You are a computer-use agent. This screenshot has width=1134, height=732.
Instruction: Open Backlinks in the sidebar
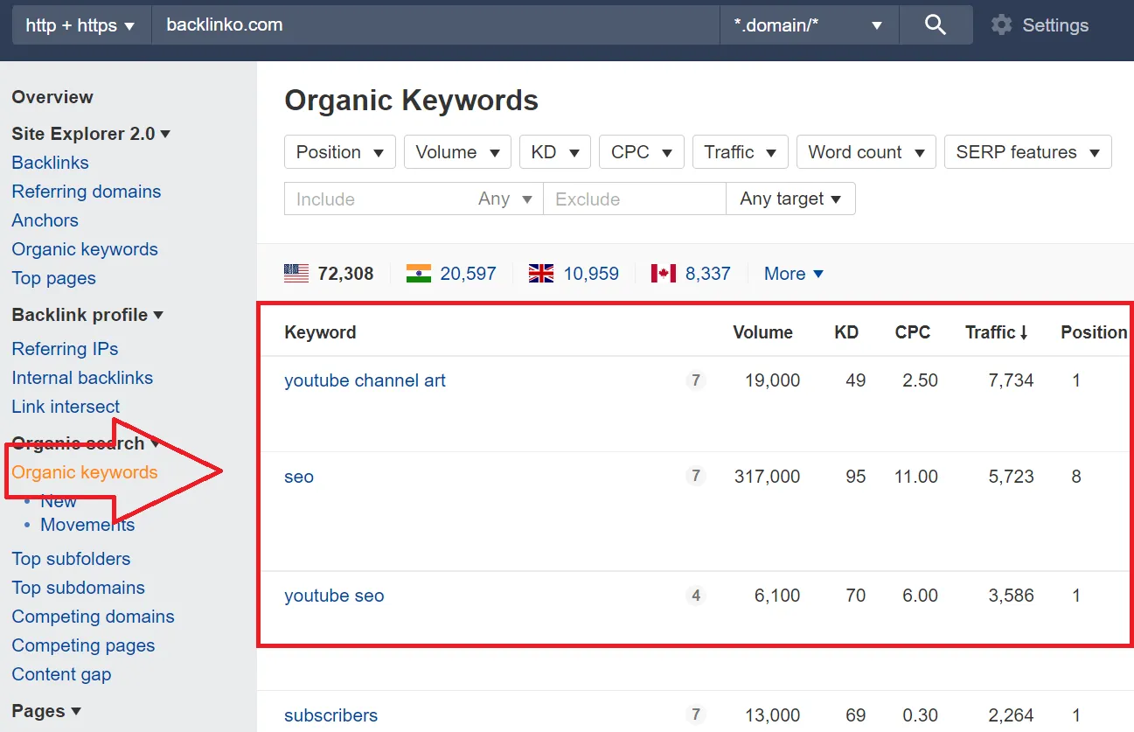(50, 163)
